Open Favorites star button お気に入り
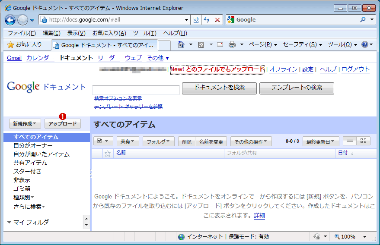Image resolution: width=380 pixels, height=245 pixels. [25, 44]
